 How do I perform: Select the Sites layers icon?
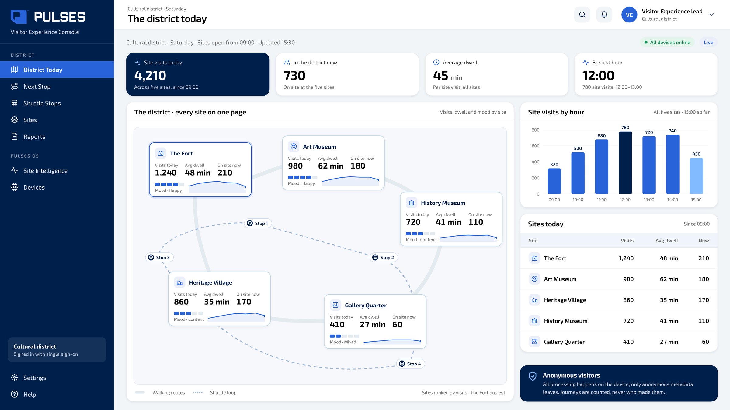point(14,120)
